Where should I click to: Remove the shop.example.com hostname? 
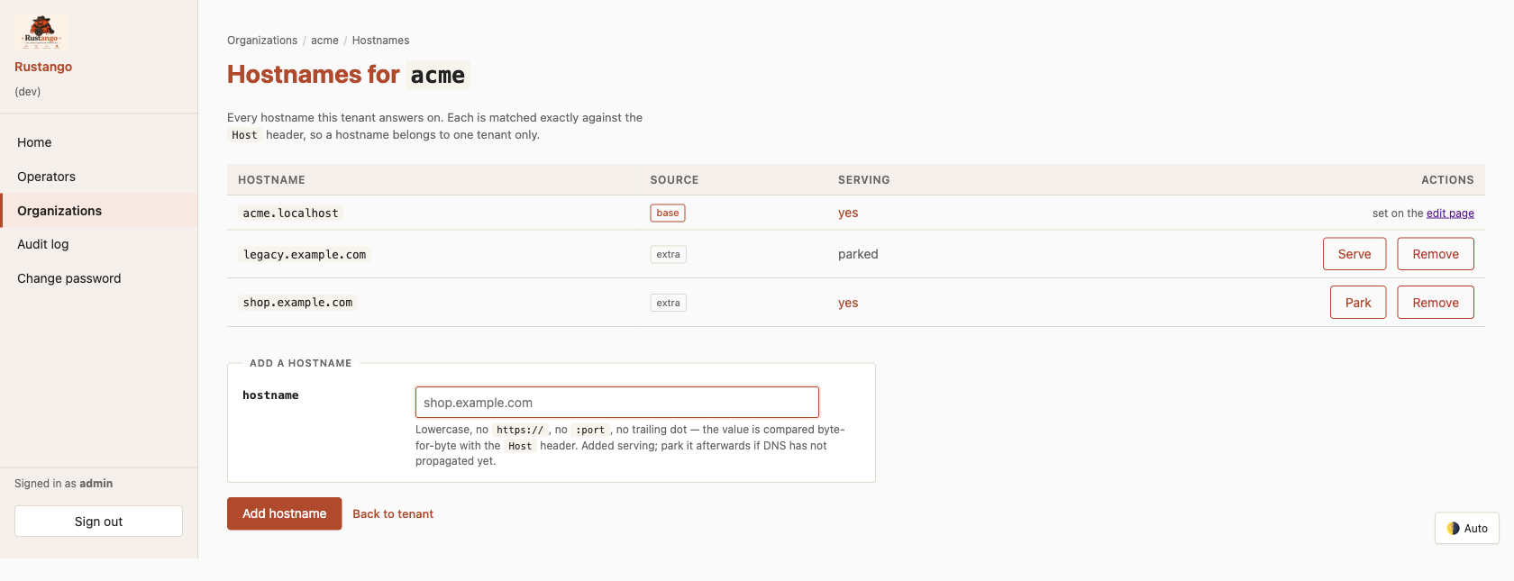coord(1436,303)
